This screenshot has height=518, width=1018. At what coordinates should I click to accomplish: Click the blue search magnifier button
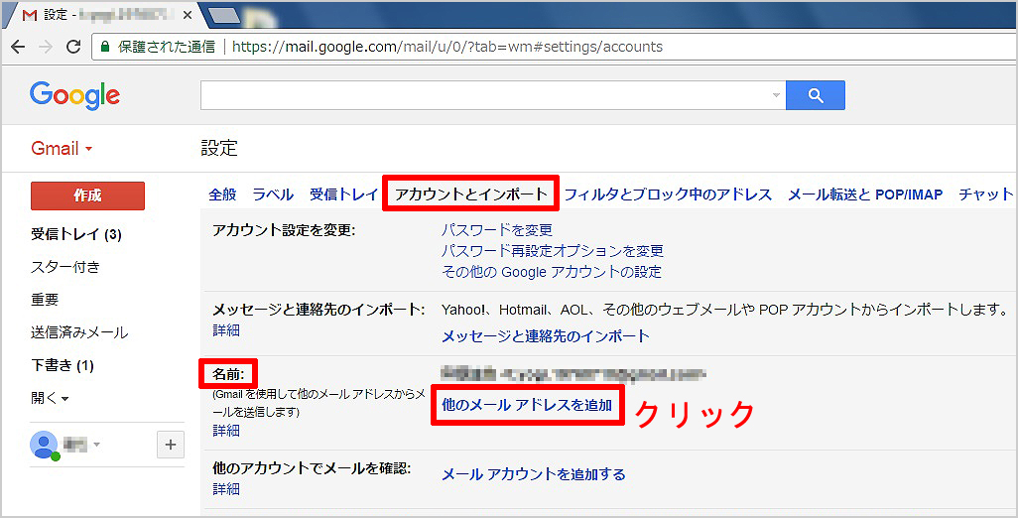[815, 95]
